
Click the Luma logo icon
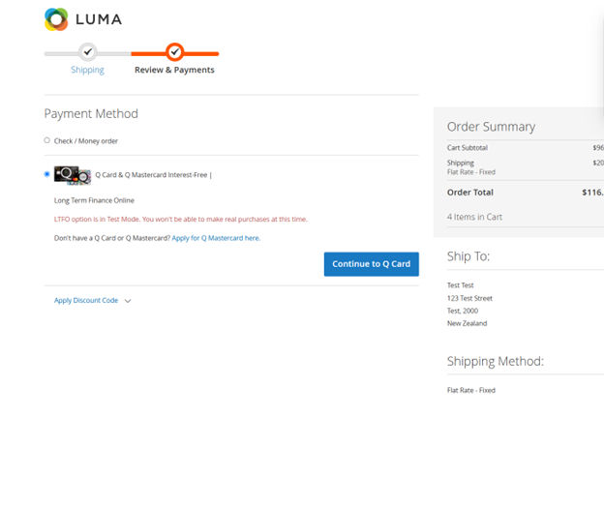click(x=56, y=19)
